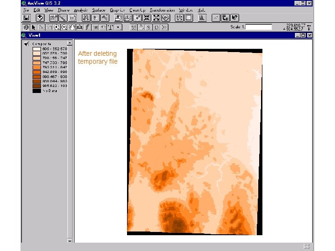The height and width of the screenshot is (251, 335).
Task: Open the Edit menu
Action: [37, 10]
